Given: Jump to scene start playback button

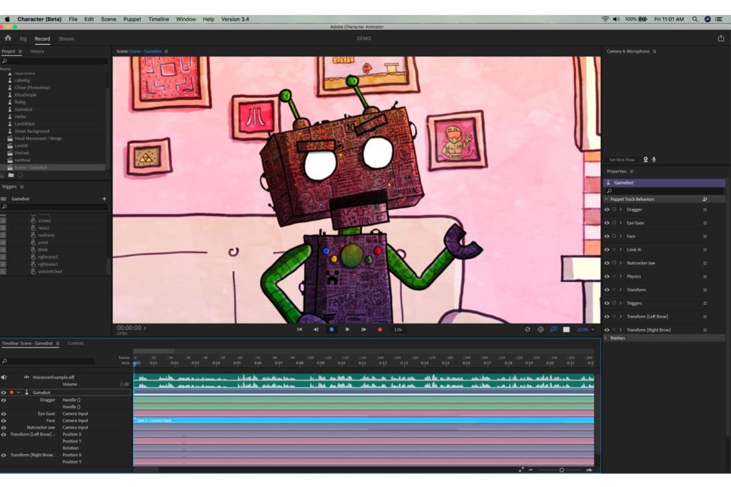Looking at the screenshot, I should (299, 329).
